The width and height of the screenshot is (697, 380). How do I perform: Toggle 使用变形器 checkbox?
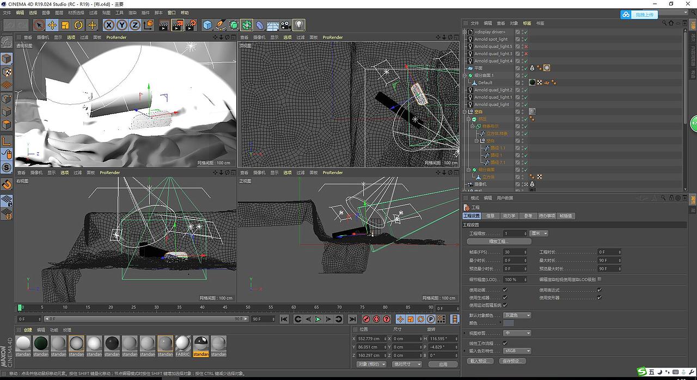coord(600,298)
